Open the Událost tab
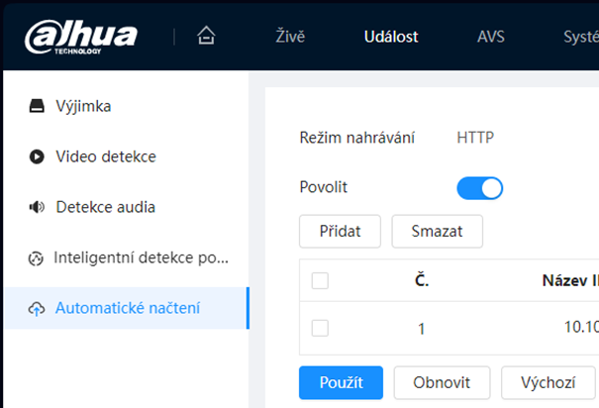 pos(391,37)
